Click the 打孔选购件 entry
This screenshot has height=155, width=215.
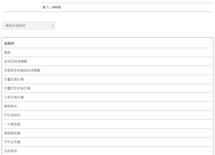107,115
